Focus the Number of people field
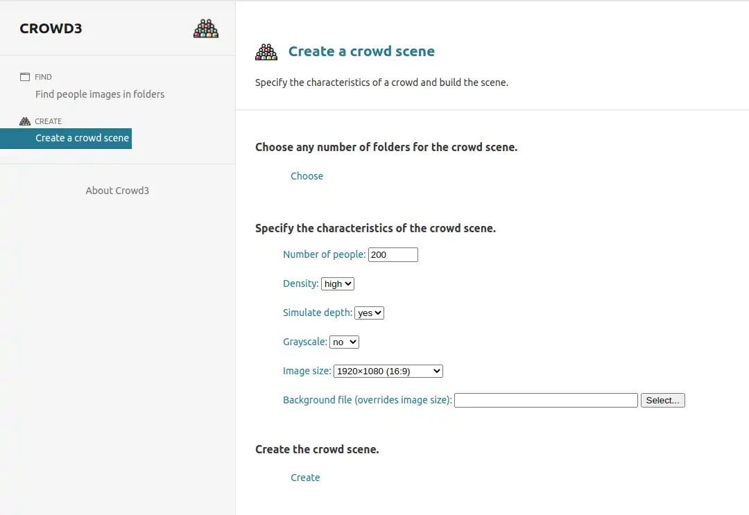The image size is (749, 515). pyautogui.click(x=393, y=255)
